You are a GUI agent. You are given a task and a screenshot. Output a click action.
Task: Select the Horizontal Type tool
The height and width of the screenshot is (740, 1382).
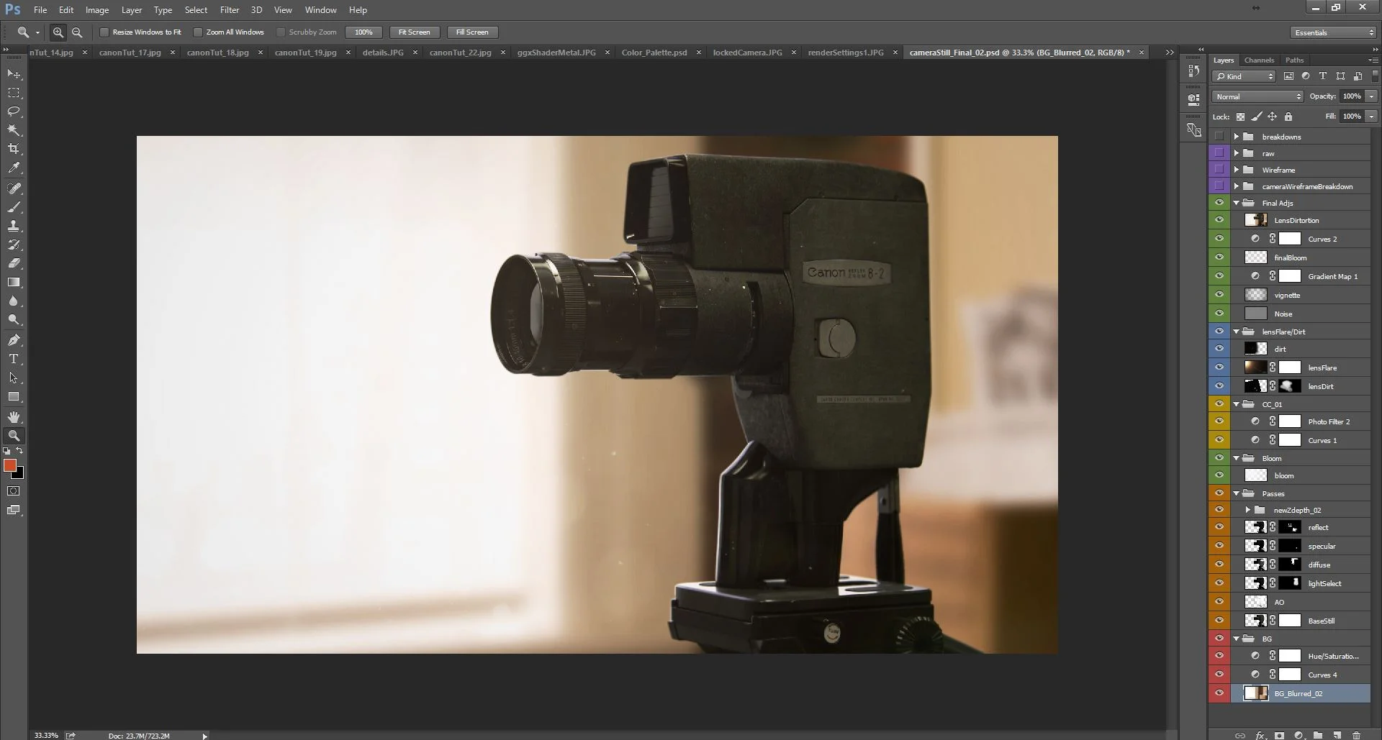[x=14, y=359]
